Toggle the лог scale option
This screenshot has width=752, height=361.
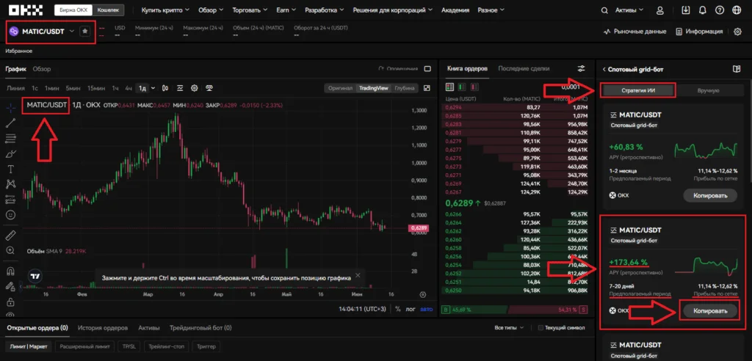point(410,309)
